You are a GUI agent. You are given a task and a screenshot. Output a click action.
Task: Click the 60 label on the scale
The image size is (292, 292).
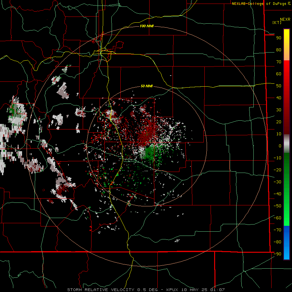(279, 74)
